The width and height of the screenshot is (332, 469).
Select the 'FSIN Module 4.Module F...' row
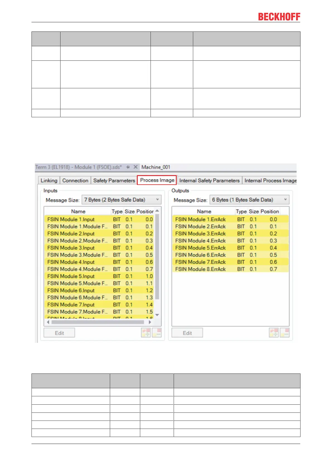pyautogui.click(x=100, y=269)
